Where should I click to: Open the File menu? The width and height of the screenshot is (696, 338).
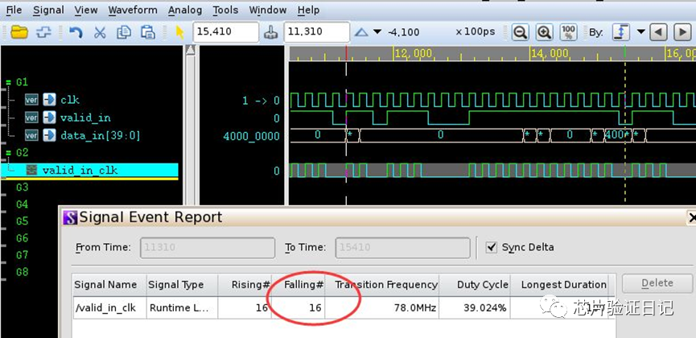pyautogui.click(x=14, y=10)
